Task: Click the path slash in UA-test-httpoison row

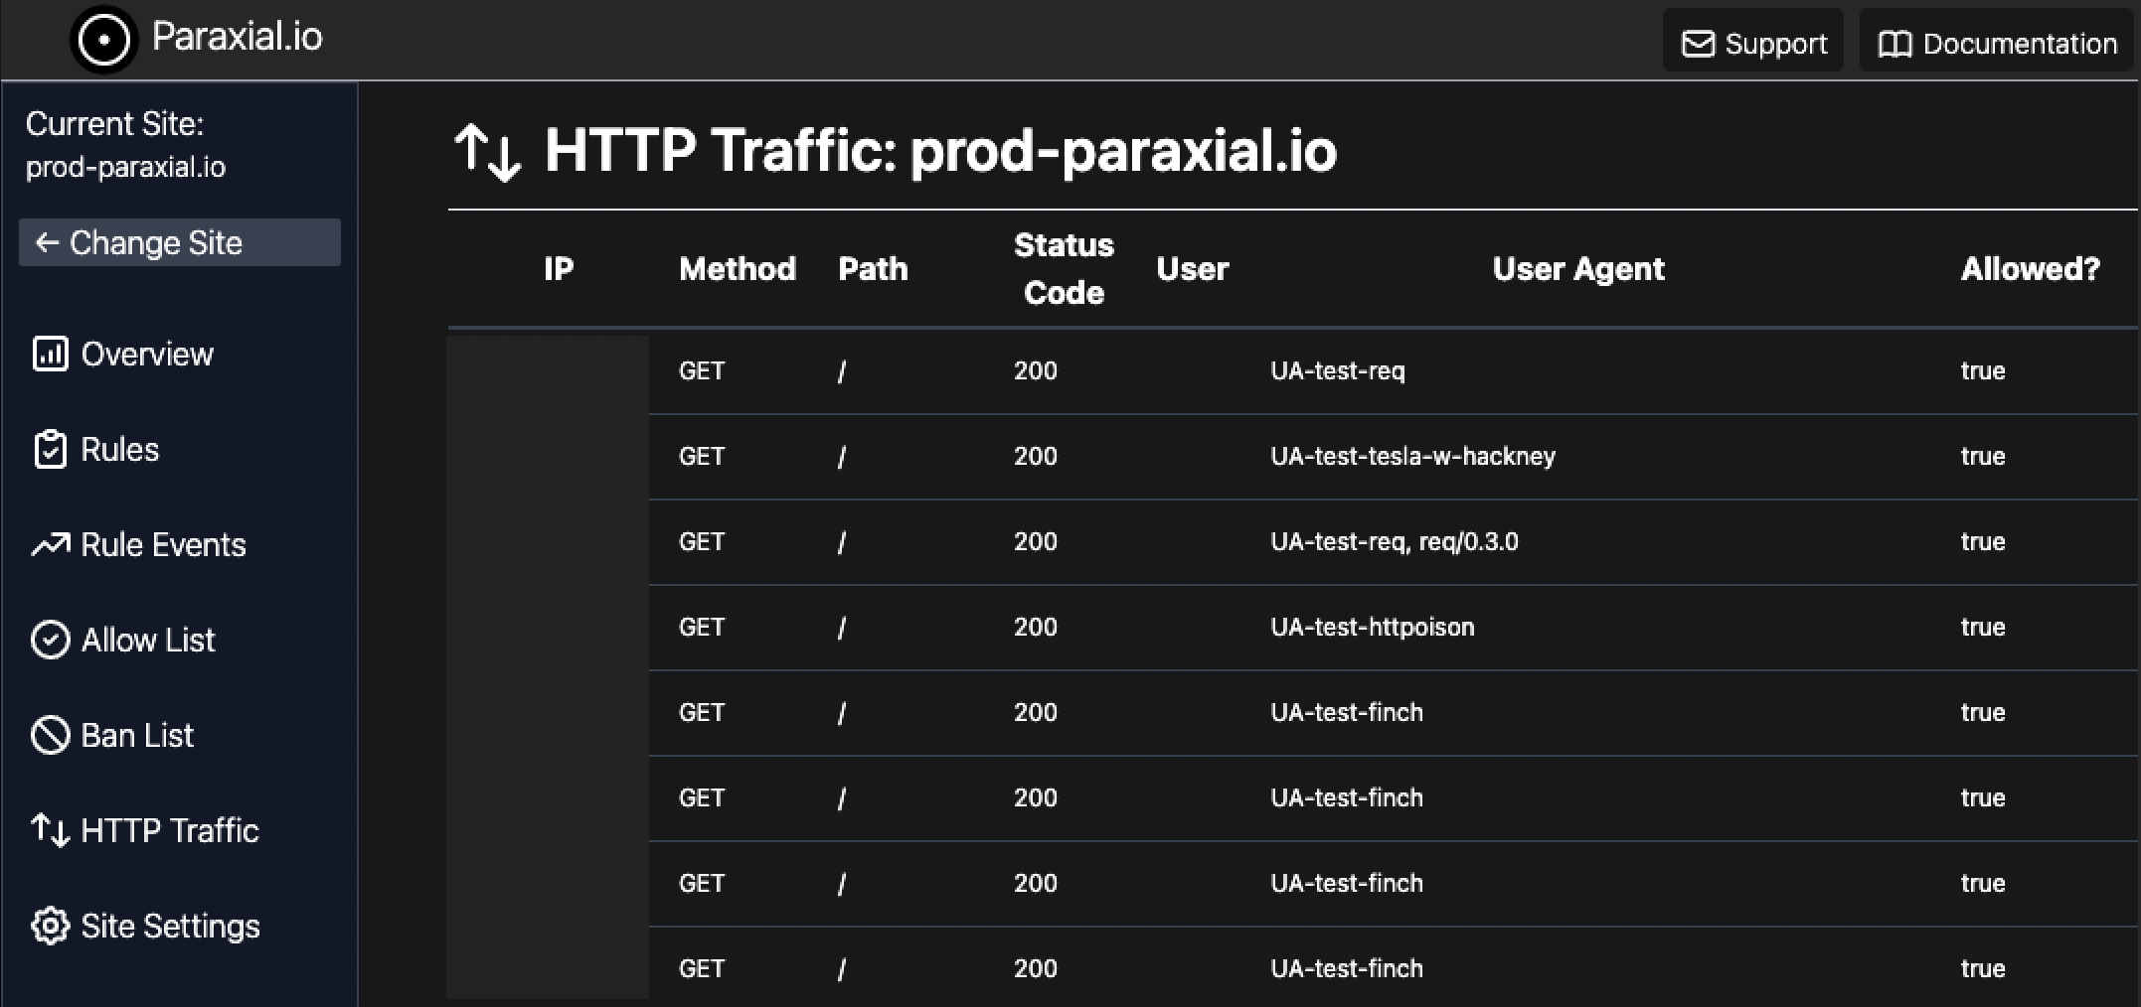Action: coord(842,628)
